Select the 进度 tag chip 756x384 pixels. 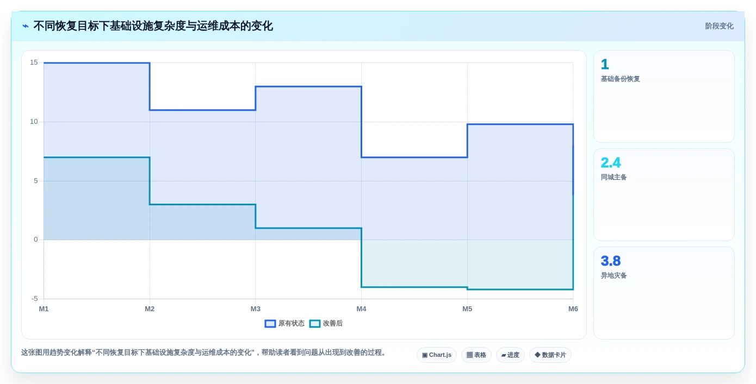tap(510, 355)
